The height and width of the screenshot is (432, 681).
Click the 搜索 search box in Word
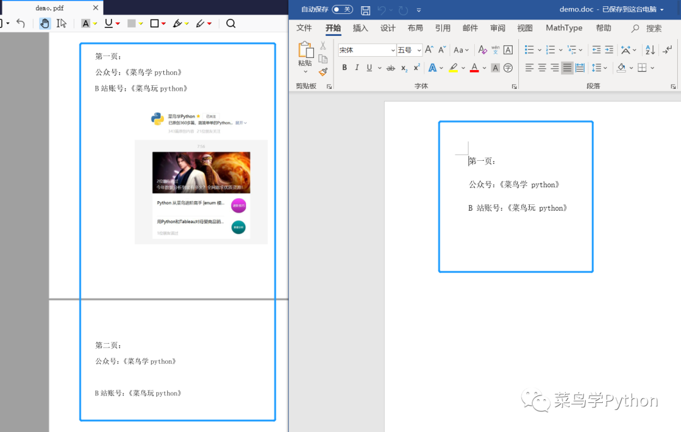647,28
